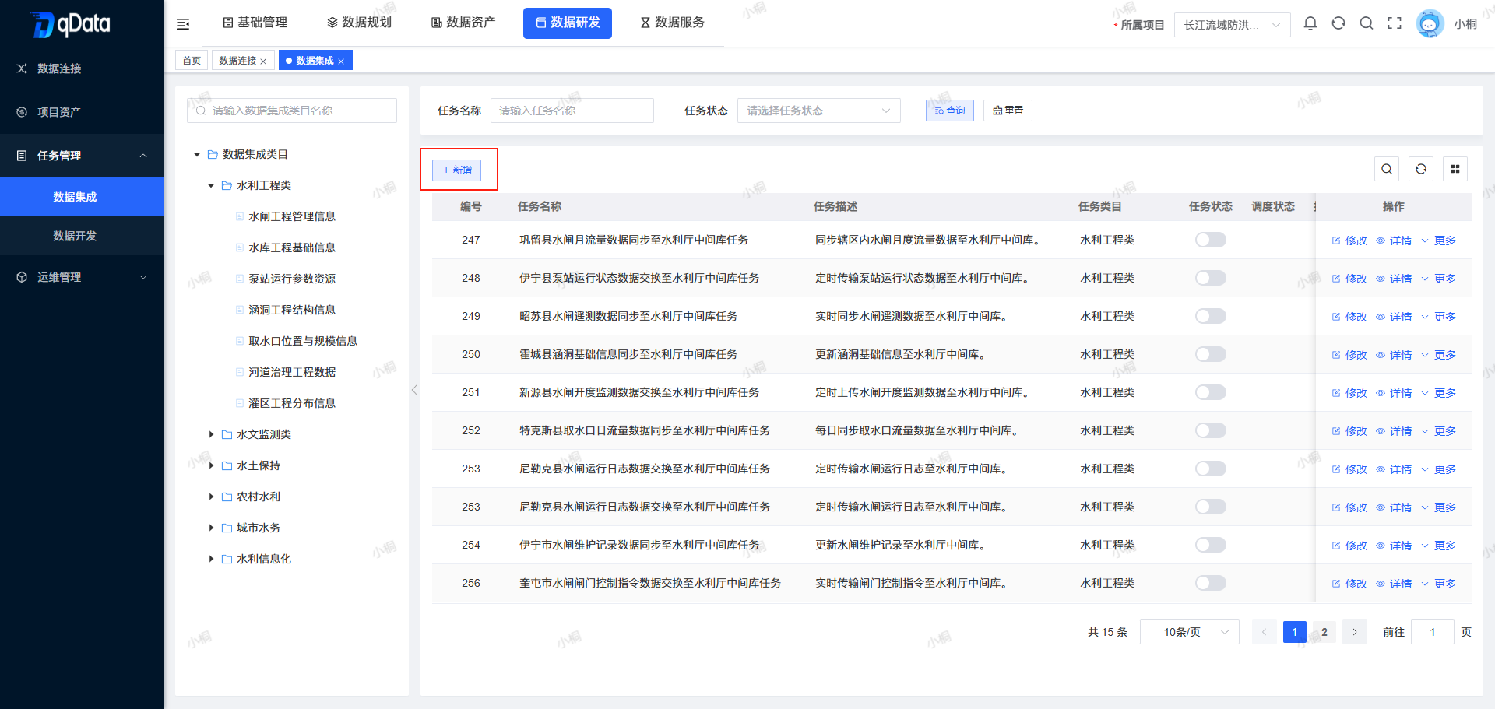Open the search icon in header

tap(1367, 23)
